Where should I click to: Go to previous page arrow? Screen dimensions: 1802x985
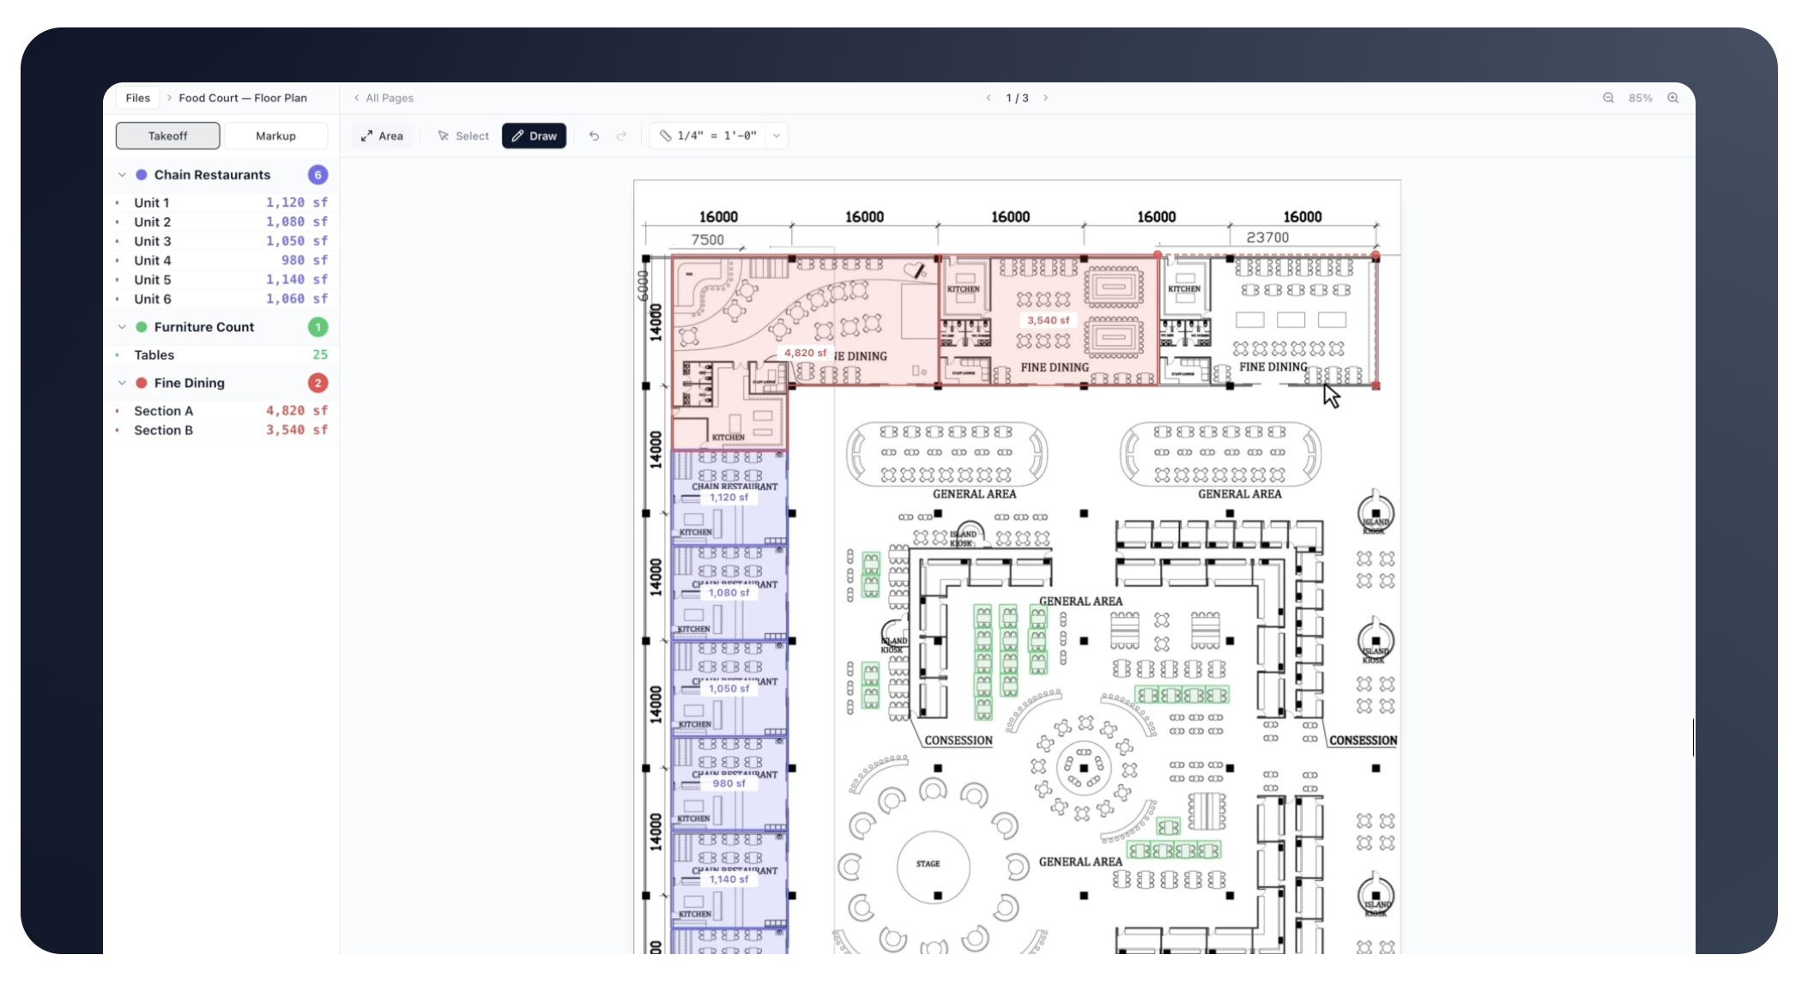tap(989, 98)
